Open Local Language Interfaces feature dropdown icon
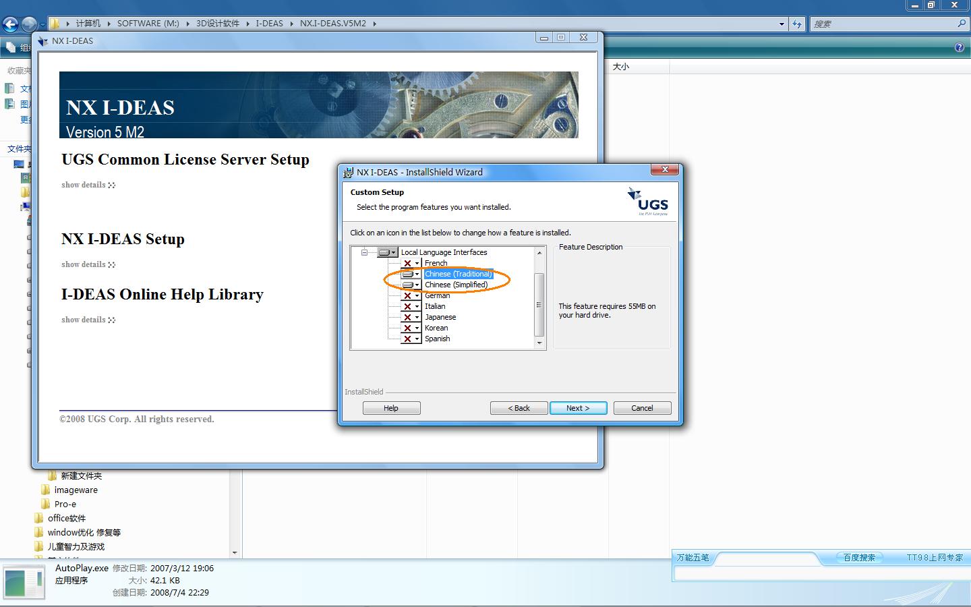Viewport: 971px width, 607px height. 387,252
